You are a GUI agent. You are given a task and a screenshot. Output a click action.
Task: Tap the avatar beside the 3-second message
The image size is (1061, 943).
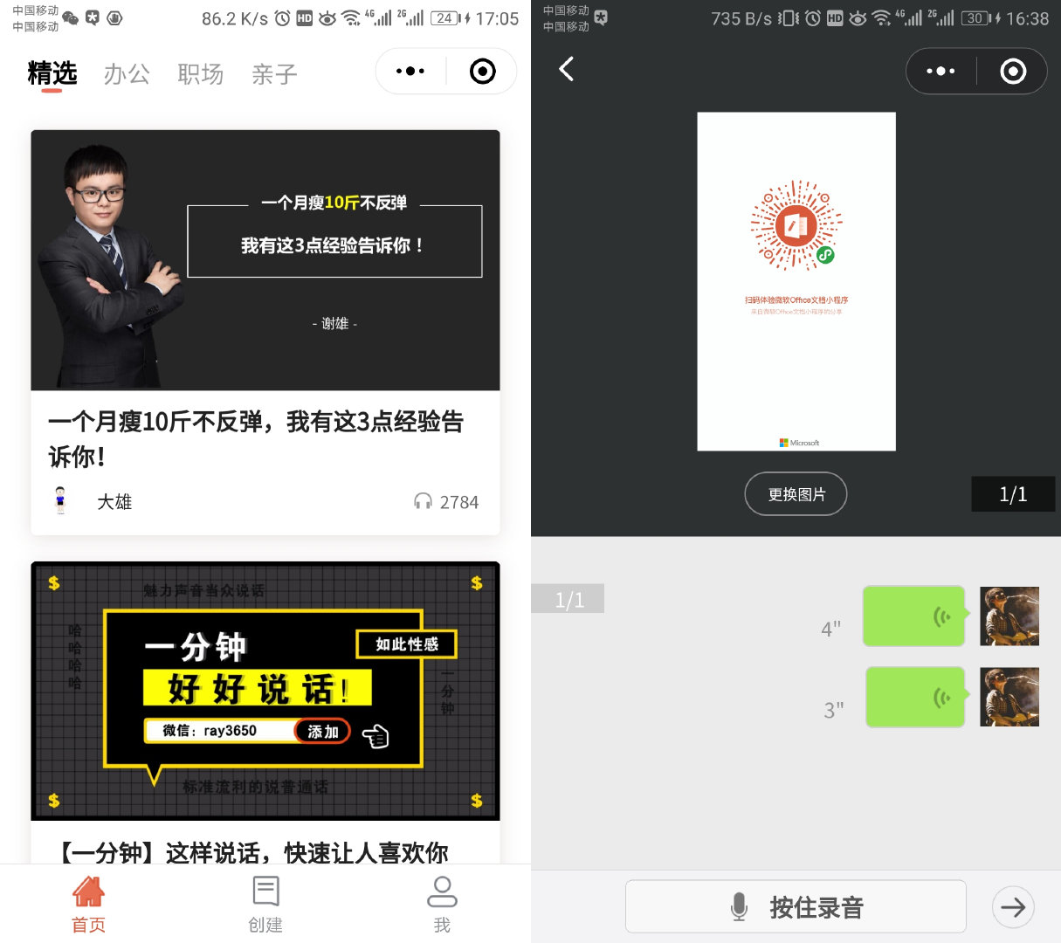pyautogui.click(x=1009, y=697)
